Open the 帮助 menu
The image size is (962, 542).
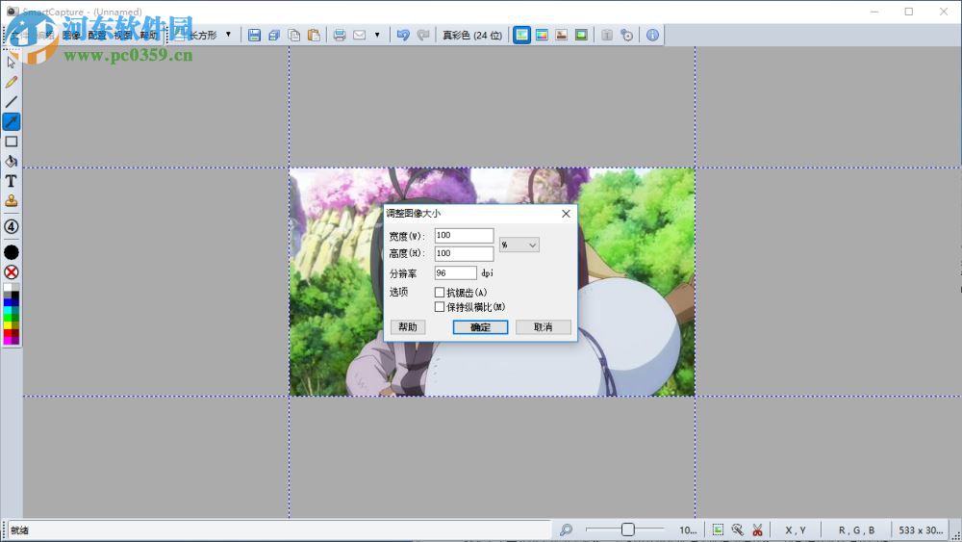[x=148, y=35]
